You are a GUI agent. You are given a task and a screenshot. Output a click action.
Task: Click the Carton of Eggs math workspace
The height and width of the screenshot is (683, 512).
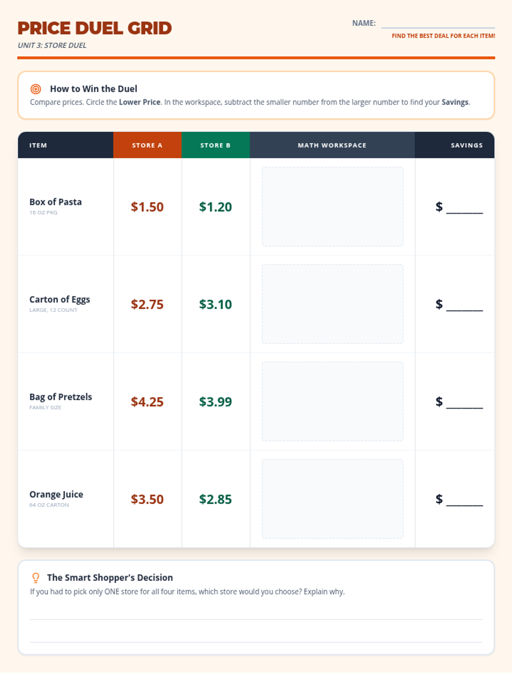click(x=332, y=304)
